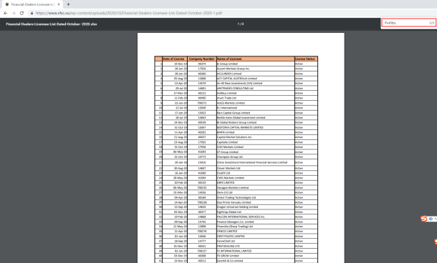Select "ACY CAPITAL AUSTRALIA Limited" cell
437x263 pixels.
[256, 79]
